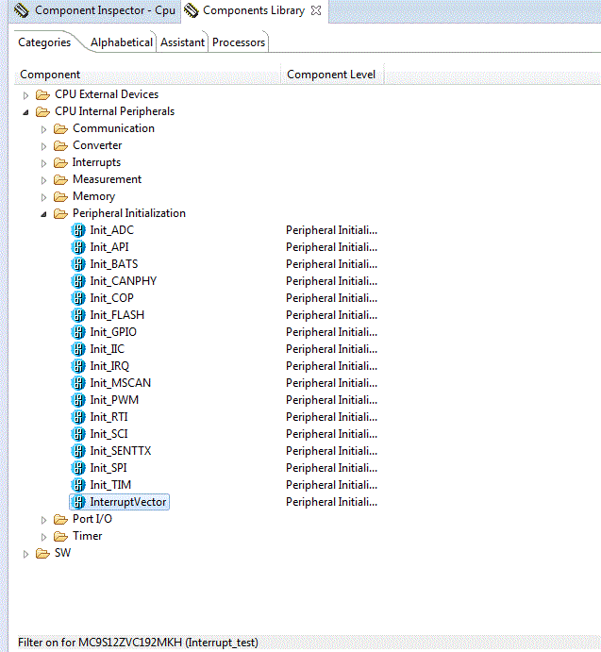Click the Init_GPIO component icon
Screen dimensions: 601x652
coord(78,332)
